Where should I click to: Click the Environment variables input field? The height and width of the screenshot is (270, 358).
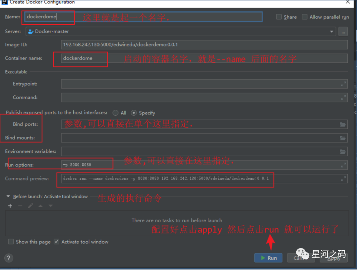pos(204,151)
